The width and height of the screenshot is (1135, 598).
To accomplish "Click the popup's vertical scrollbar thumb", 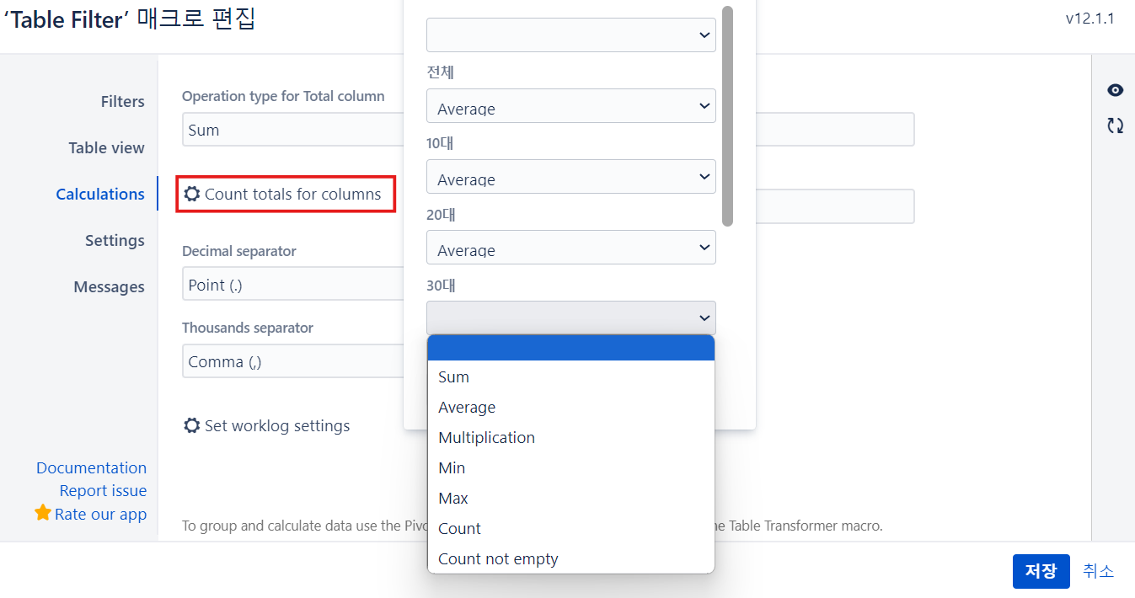I will tap(728, 116).
